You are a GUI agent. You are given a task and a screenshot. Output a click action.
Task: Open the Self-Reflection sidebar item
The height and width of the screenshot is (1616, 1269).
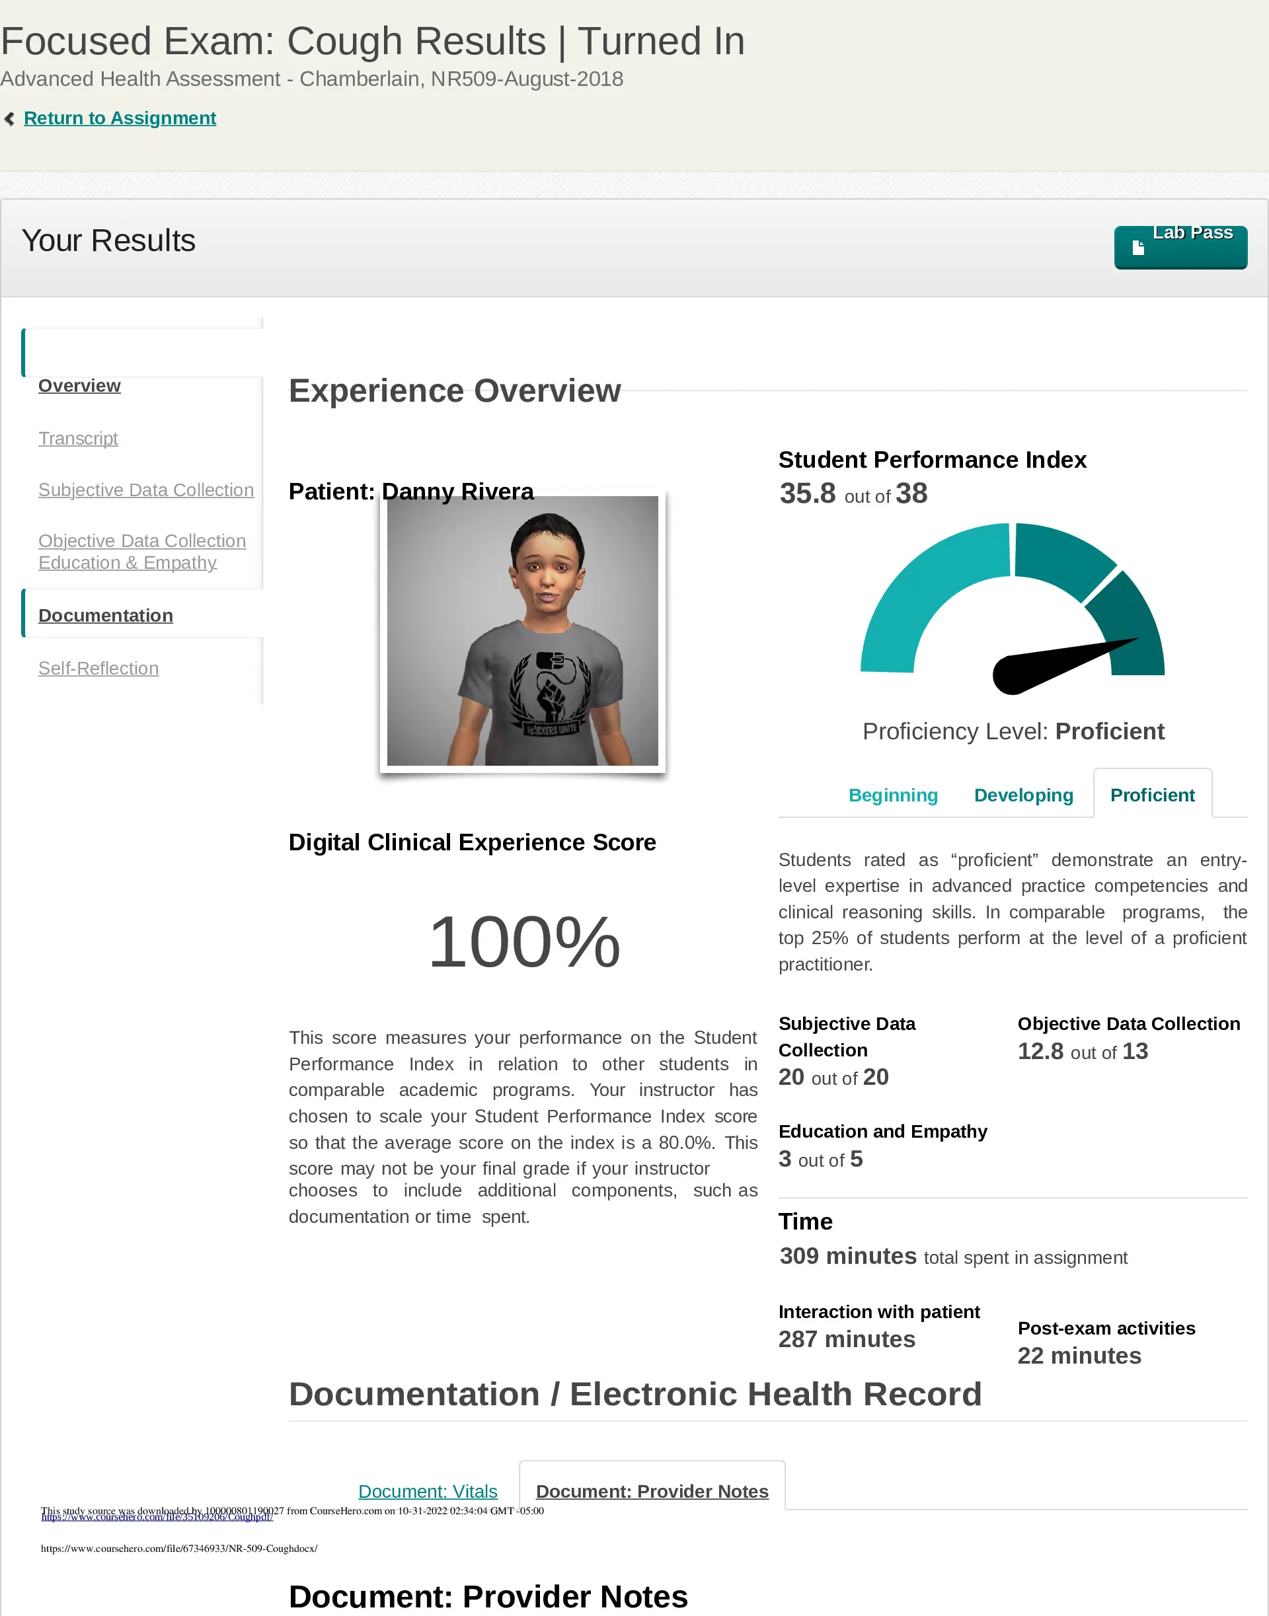[99, 669]
